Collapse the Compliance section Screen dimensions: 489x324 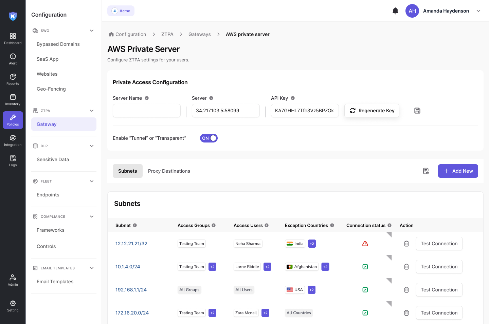click(92, 216)
